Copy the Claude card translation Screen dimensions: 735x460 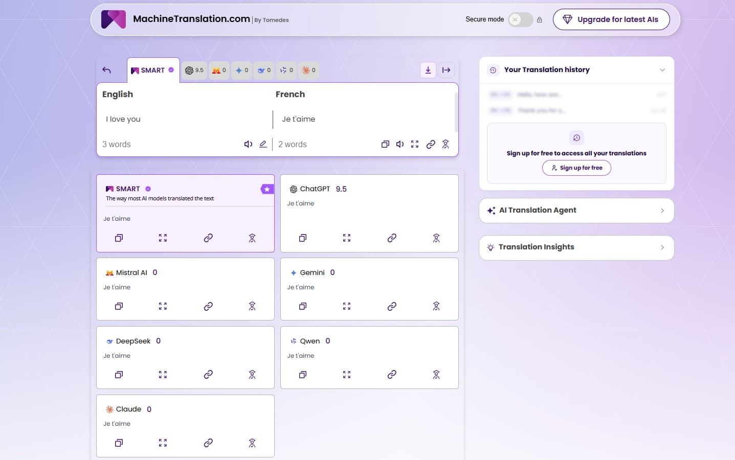click(x=119, y=443)
